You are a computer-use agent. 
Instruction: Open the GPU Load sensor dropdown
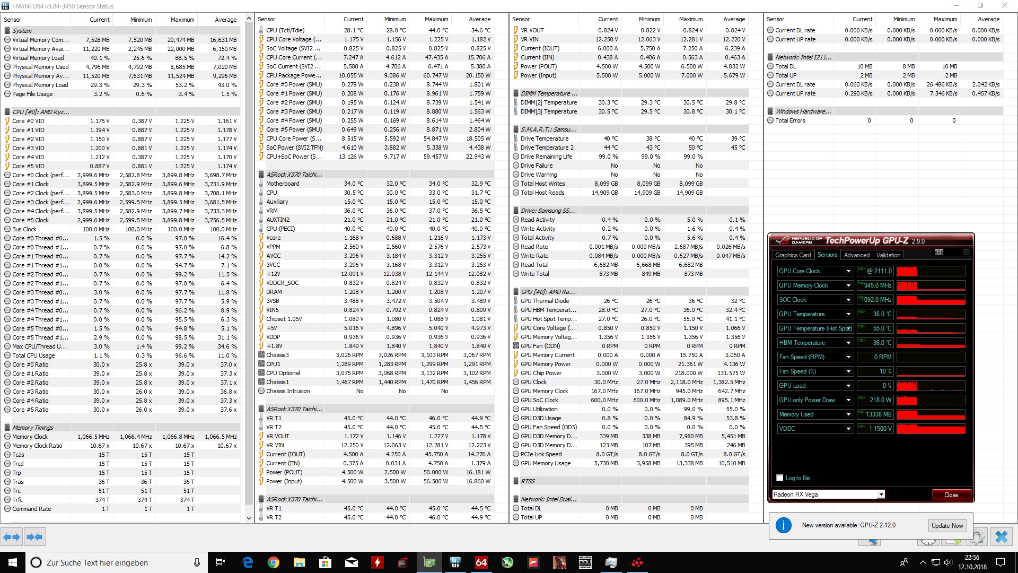point(848,386)
